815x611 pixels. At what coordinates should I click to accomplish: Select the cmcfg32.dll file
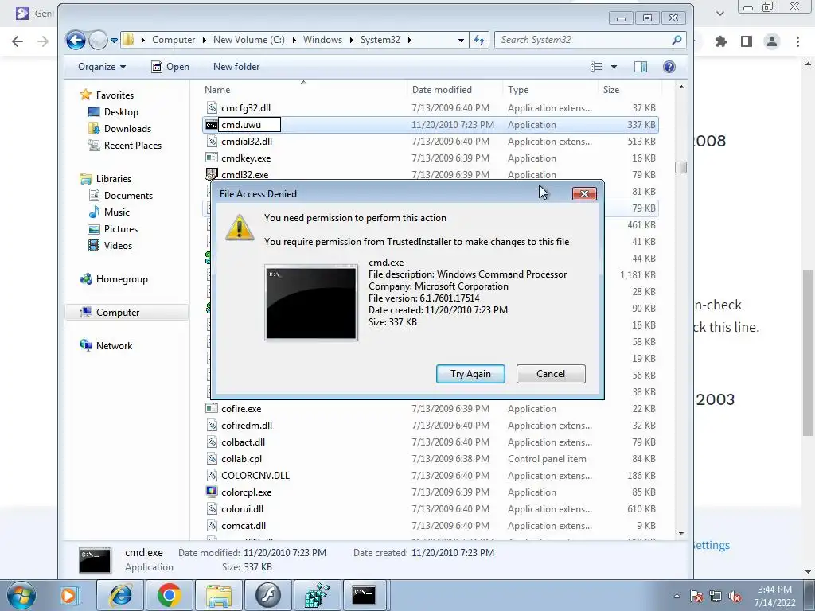coord(246,108)
